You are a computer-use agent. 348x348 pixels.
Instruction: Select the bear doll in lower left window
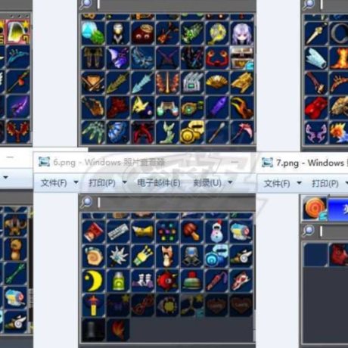[15, 250]
